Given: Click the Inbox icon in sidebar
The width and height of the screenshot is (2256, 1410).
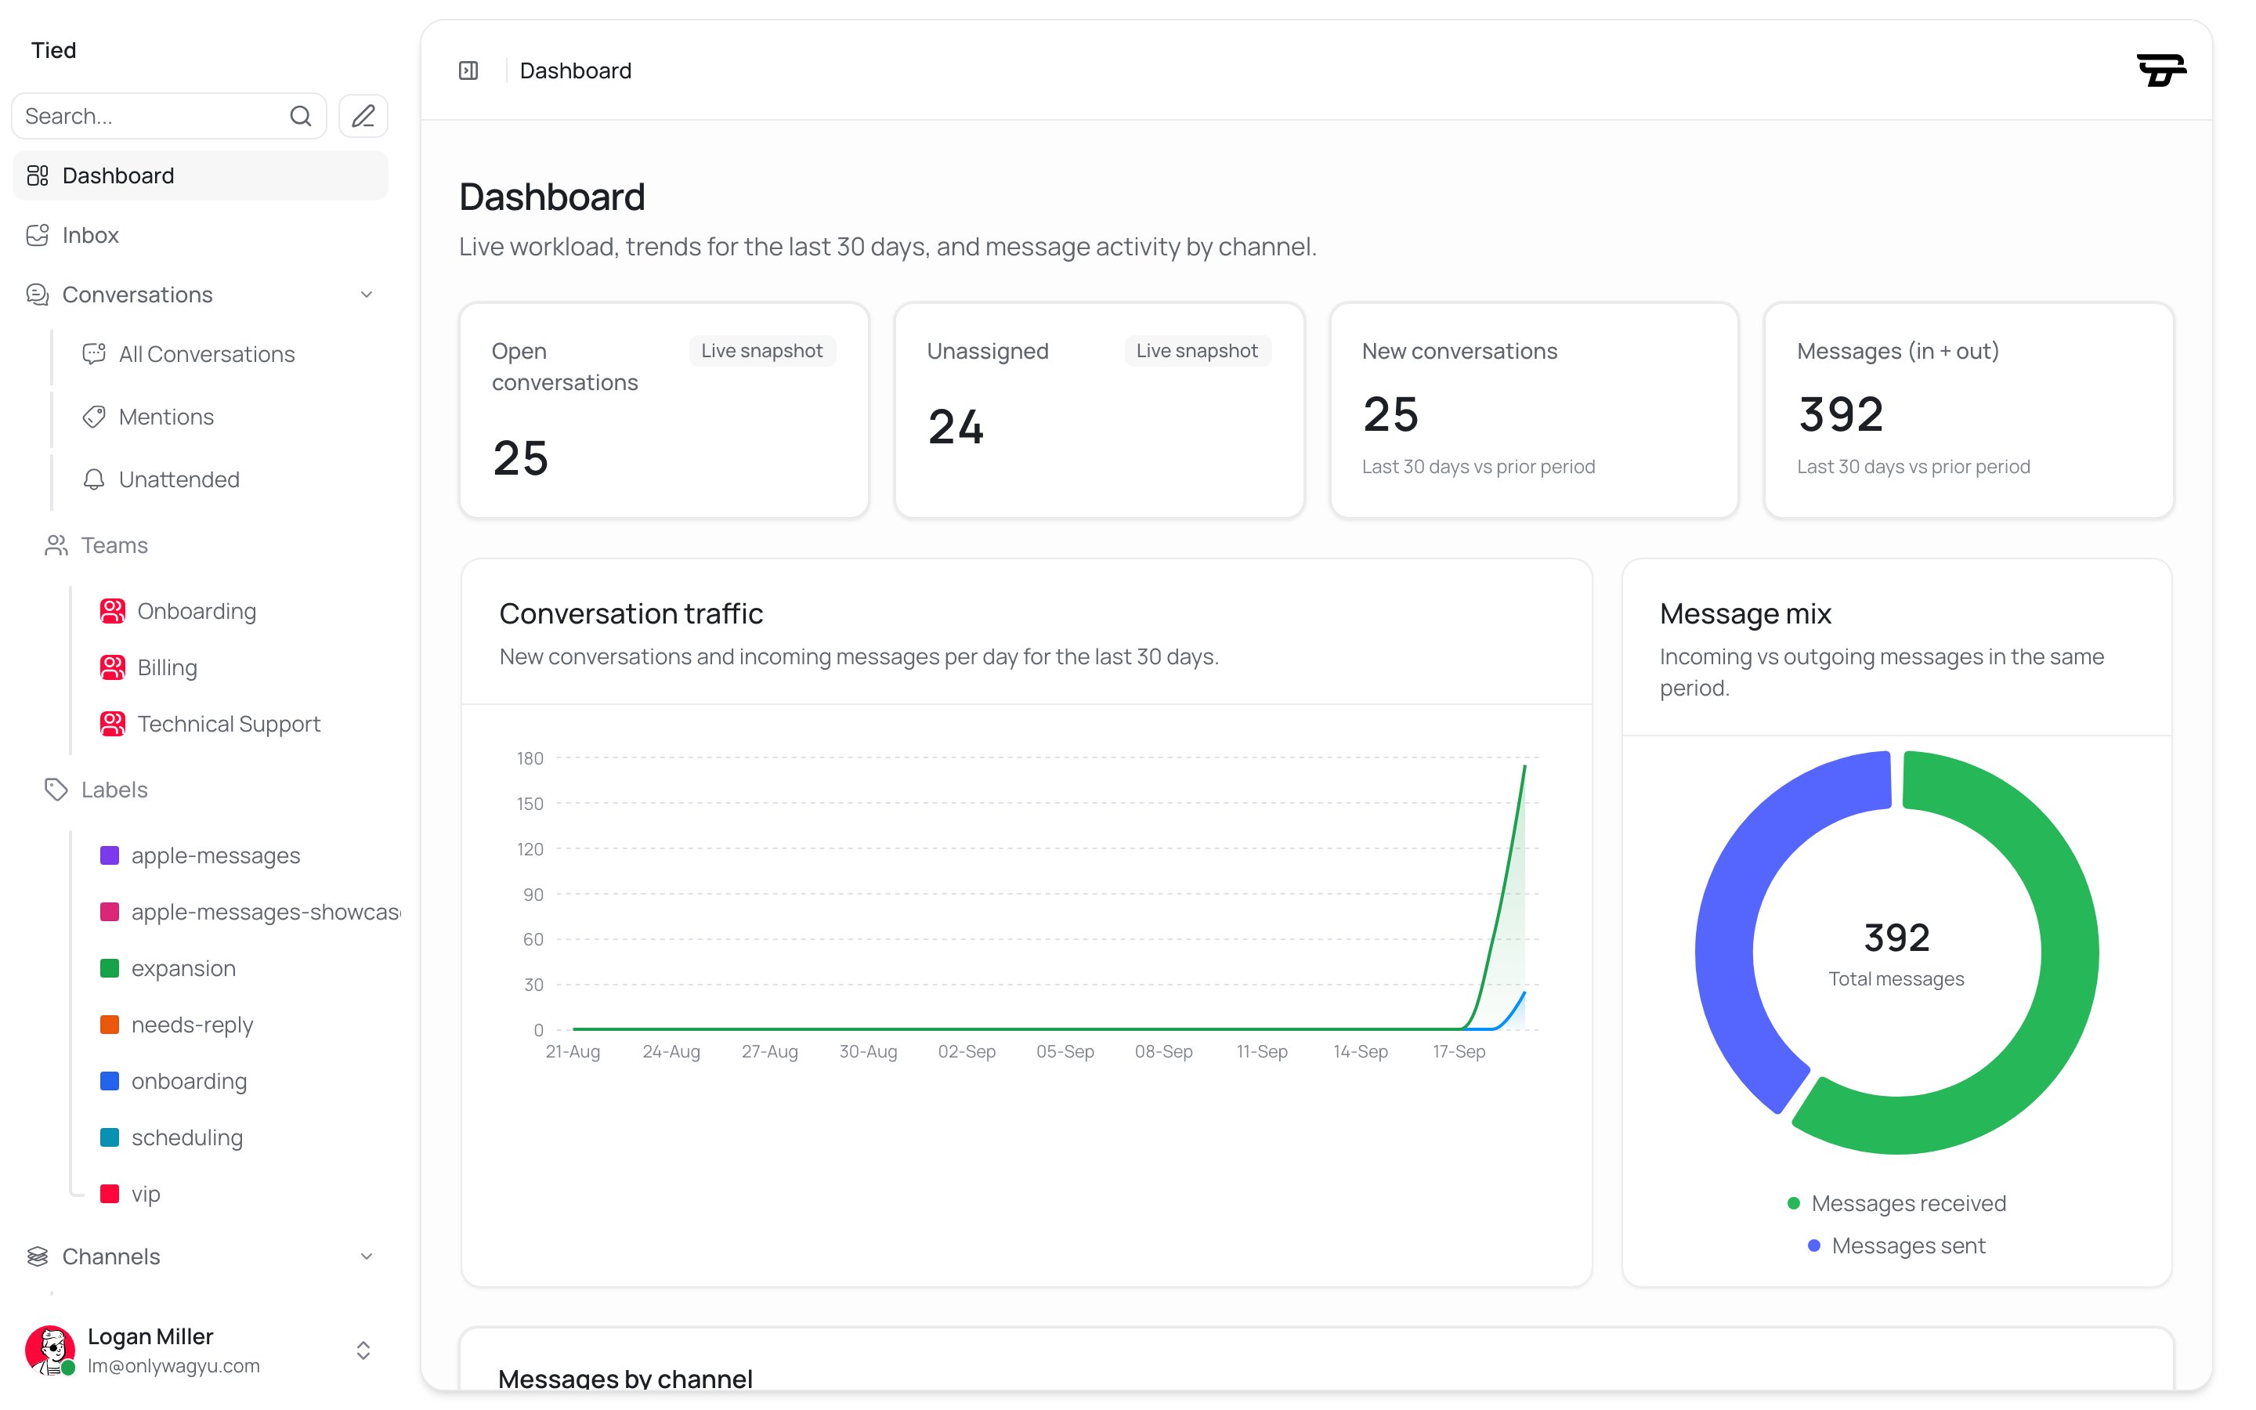Looking at the screenshot, I should [38, 235].
